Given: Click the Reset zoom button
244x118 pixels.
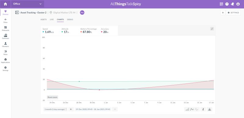Looking at the screenshot, I should point(52,97).
